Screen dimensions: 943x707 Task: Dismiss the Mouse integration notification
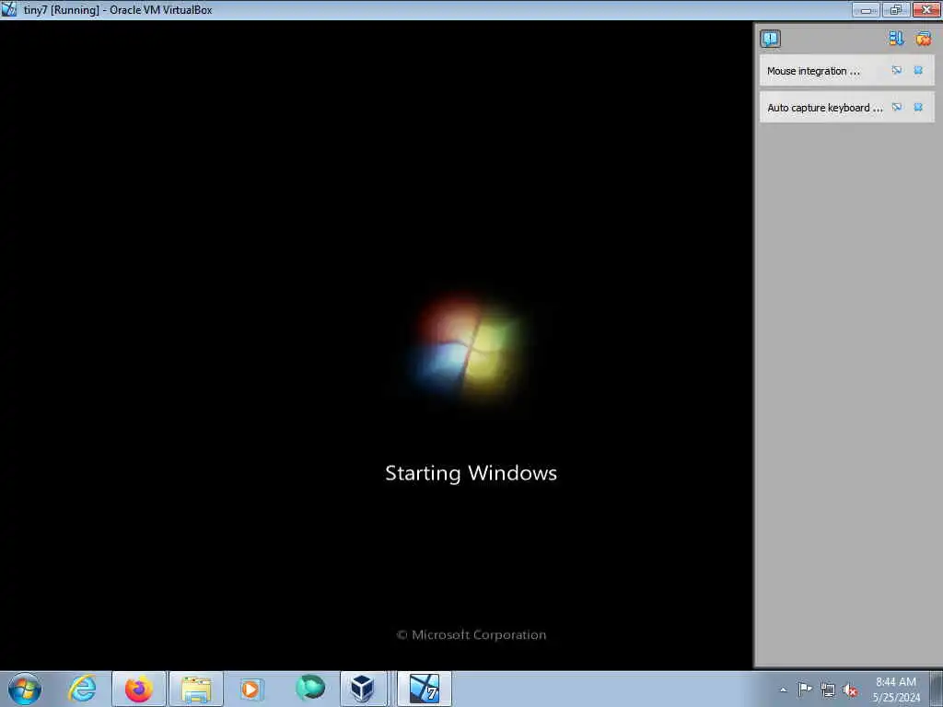(918, 70)
